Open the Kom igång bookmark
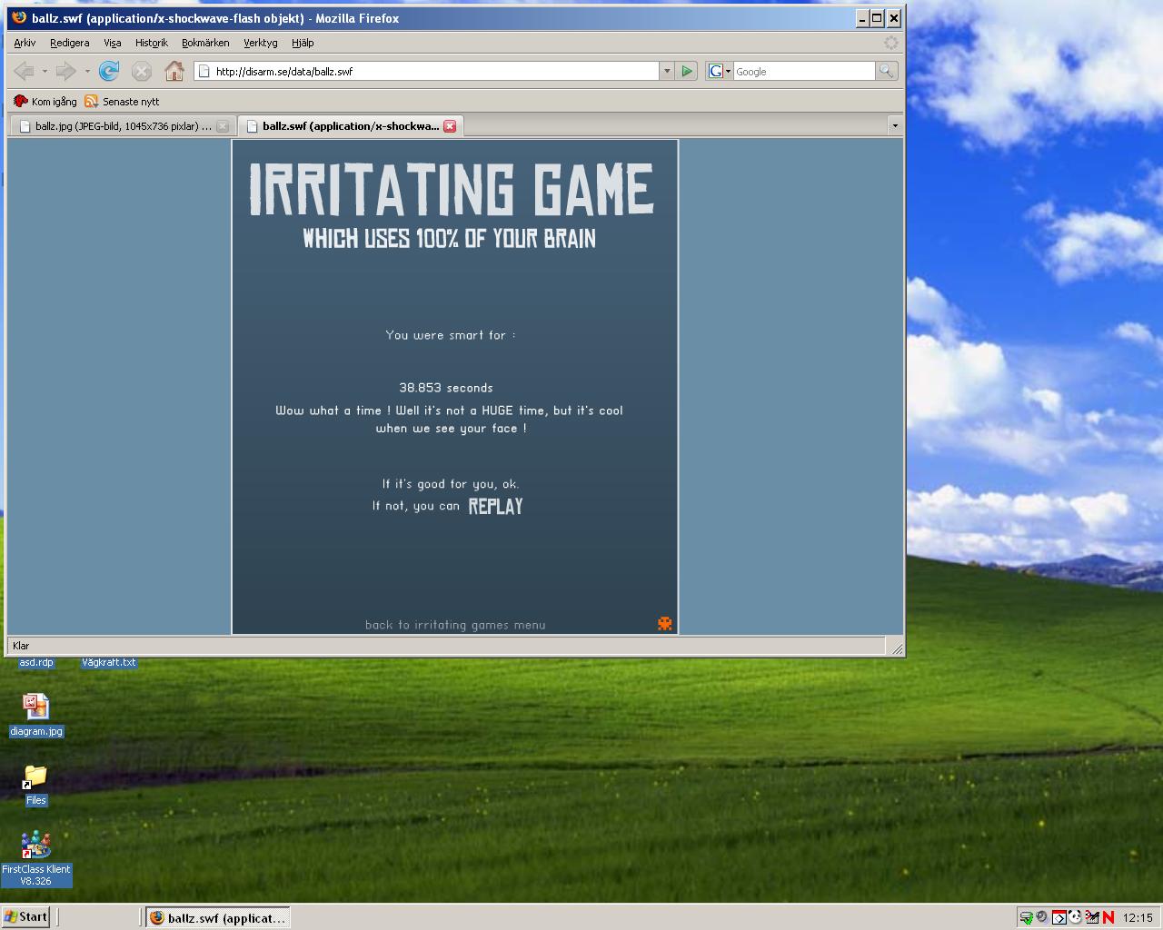 click(45, 102)
